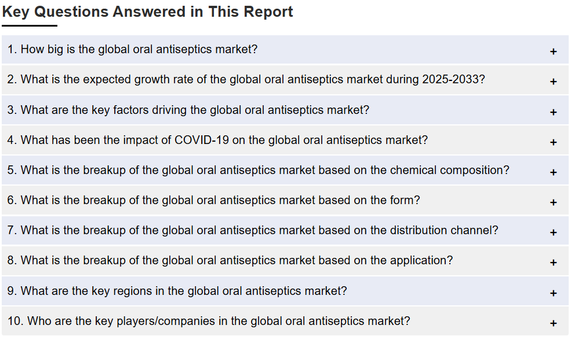Expand breakup based on distribution channel row
The height and width of the screenshot is (340, 571).
[285, 230]
